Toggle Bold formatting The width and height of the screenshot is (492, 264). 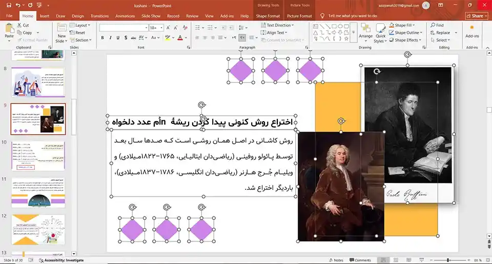coord(102,37)
